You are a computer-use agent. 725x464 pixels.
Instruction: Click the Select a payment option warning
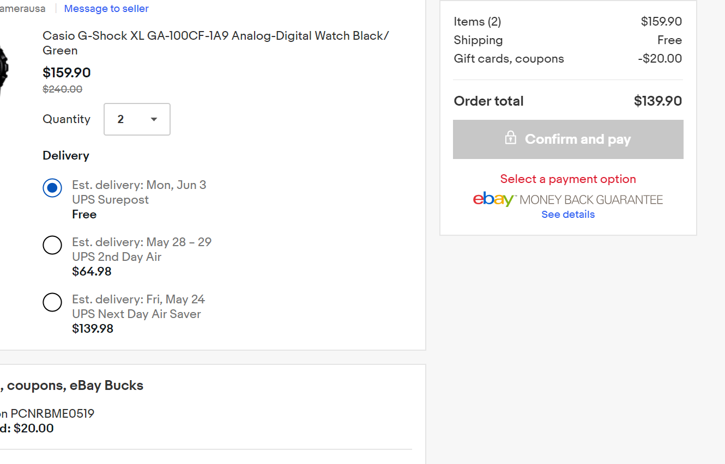(x=568, y=179)
